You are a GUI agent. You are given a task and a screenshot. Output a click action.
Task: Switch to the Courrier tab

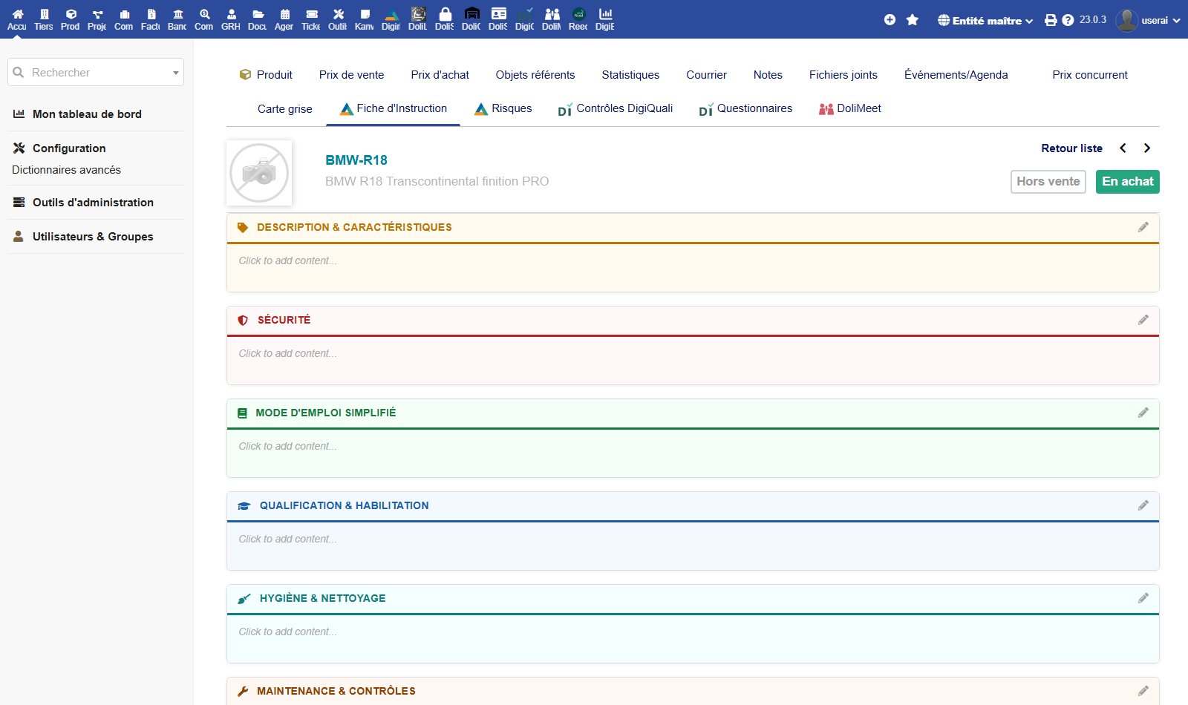[x=707, y=75]
